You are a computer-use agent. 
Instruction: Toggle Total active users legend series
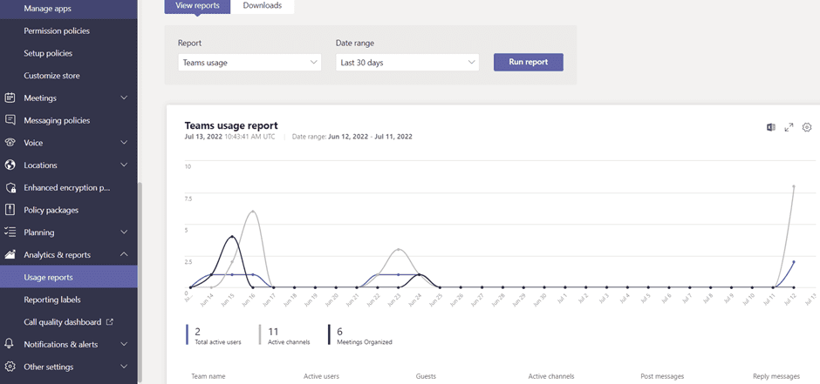(x=214, y=335)
